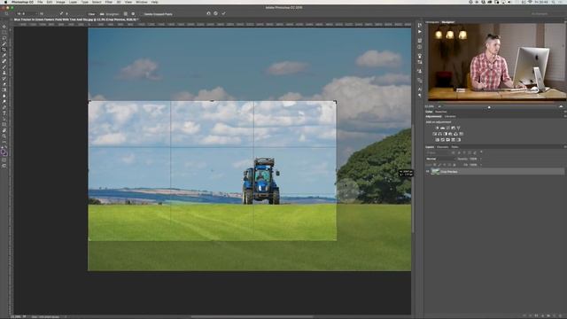Select the Move tool
This screenshot has height=319, width=567.
point(4,26)
